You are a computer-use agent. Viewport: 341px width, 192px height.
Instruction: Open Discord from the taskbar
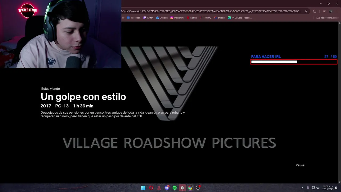(167, 188)
